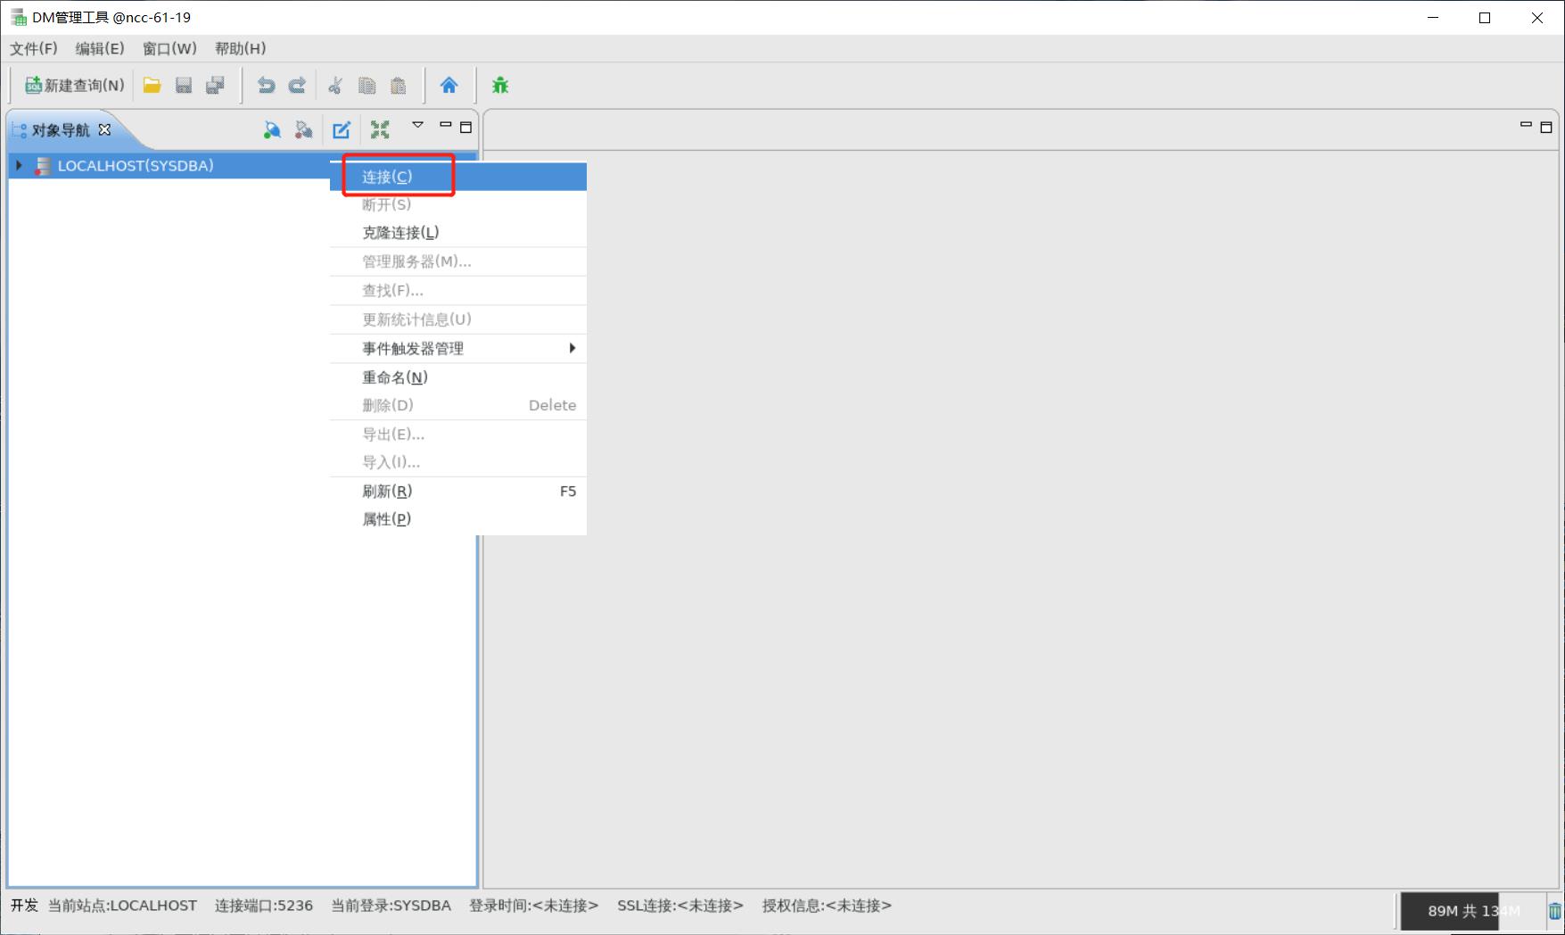The width and height of the screenshot is (1565, 935).
Task: Click the Undo arrow icon
Action: pos(266,86)
